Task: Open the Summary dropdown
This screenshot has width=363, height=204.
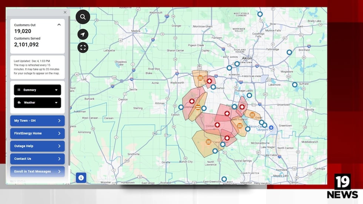Action: tap(37, 90)
